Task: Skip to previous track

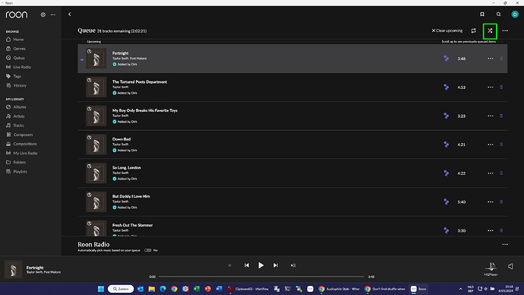Action: pyautogui.click(x=247, y=265)
